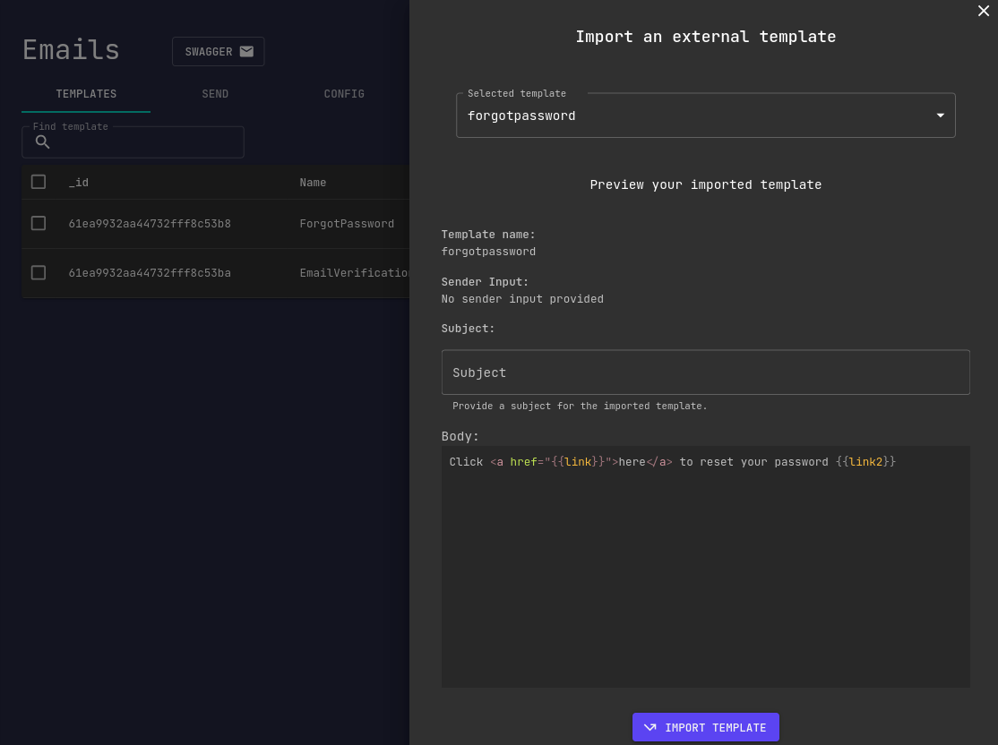Toggle the select-all checkbox in table header
This screenshot has height=745, width=998.
pos(39,182)
